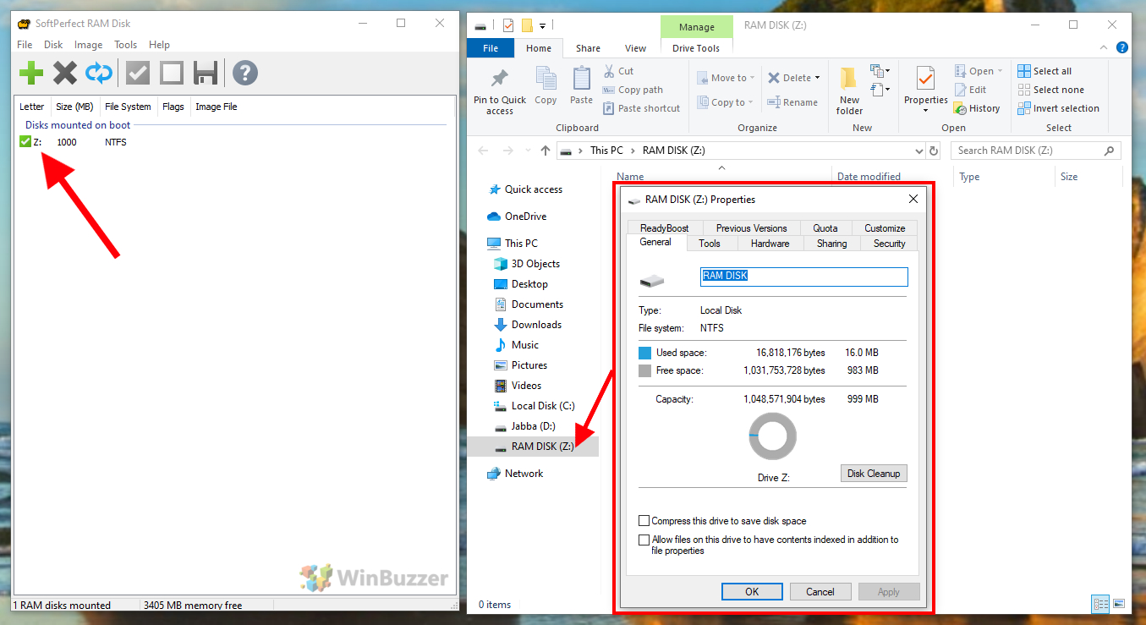Click Invert selection in the ribbon

[1058, 108]
